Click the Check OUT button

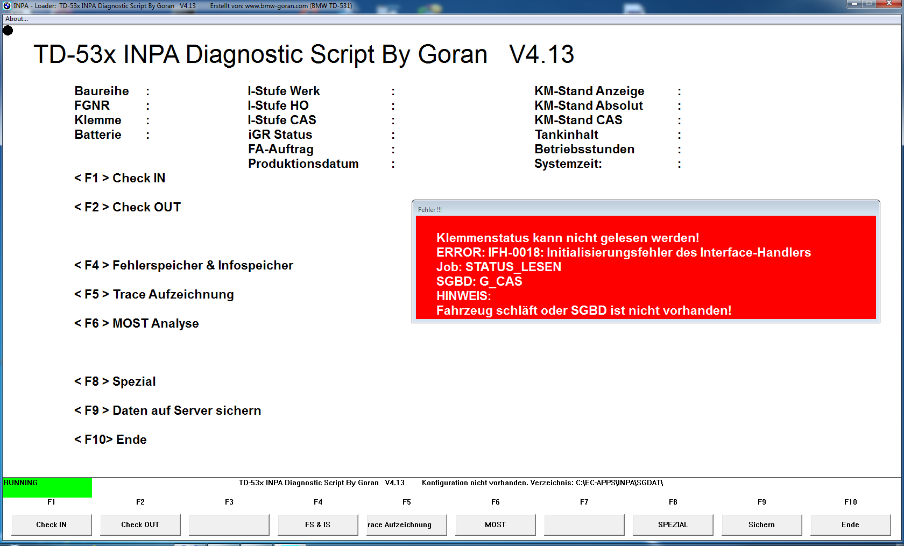(x=140, y=524)
